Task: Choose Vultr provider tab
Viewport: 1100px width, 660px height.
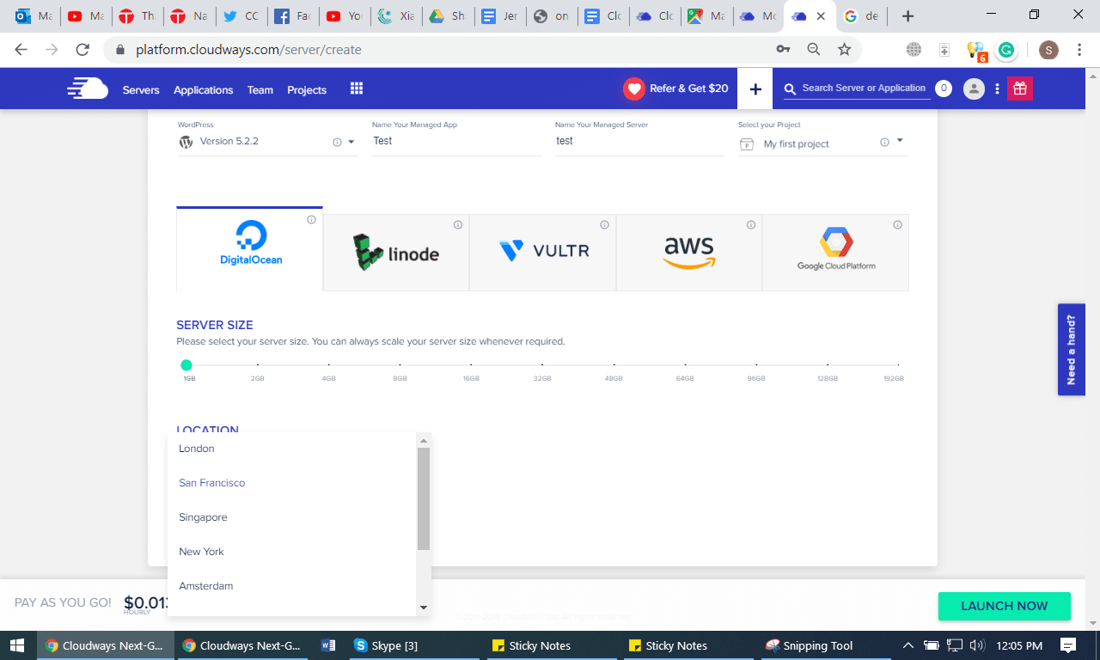Action: tap(543, 253)
